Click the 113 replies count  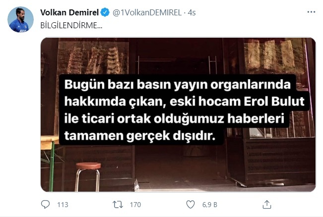[63, 205]
